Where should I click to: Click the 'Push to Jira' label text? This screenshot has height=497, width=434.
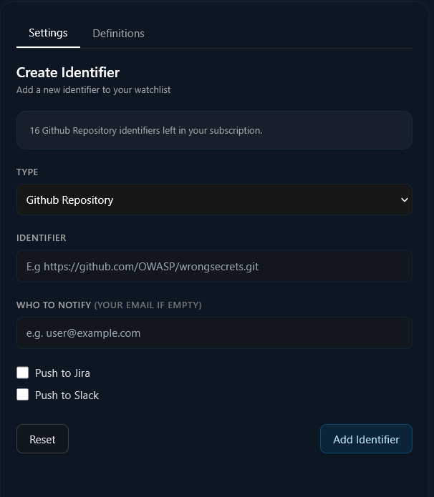click(62, 373)
